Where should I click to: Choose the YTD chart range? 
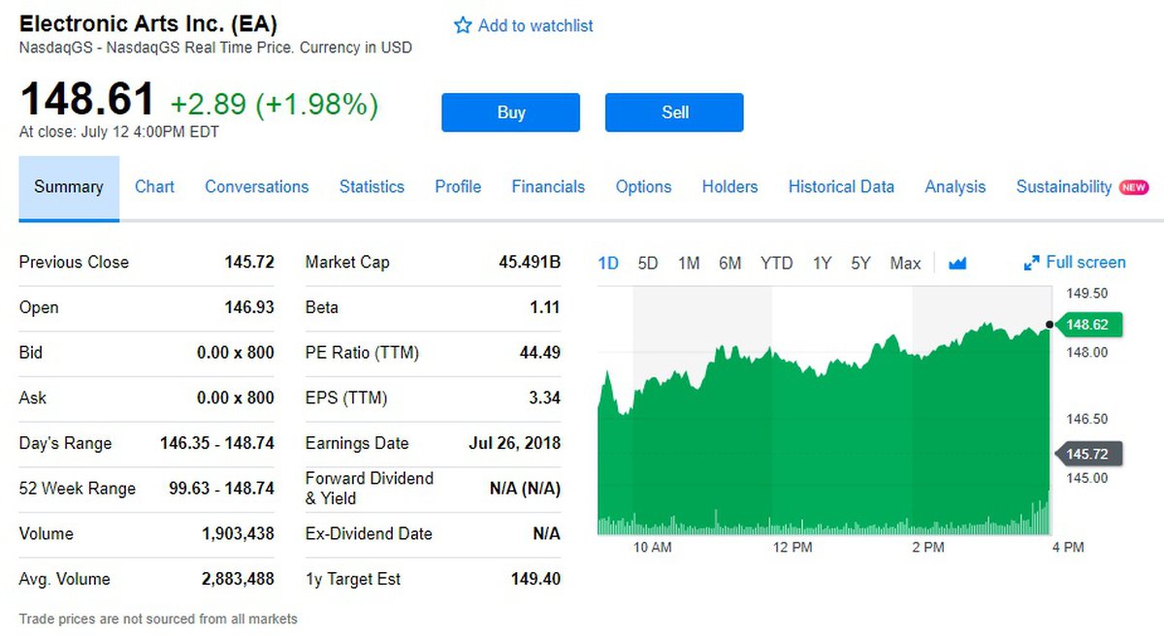click(x=776, y=264)
